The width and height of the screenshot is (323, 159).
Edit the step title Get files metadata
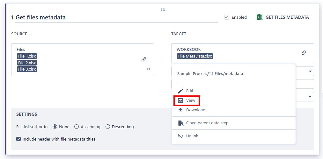38,17
